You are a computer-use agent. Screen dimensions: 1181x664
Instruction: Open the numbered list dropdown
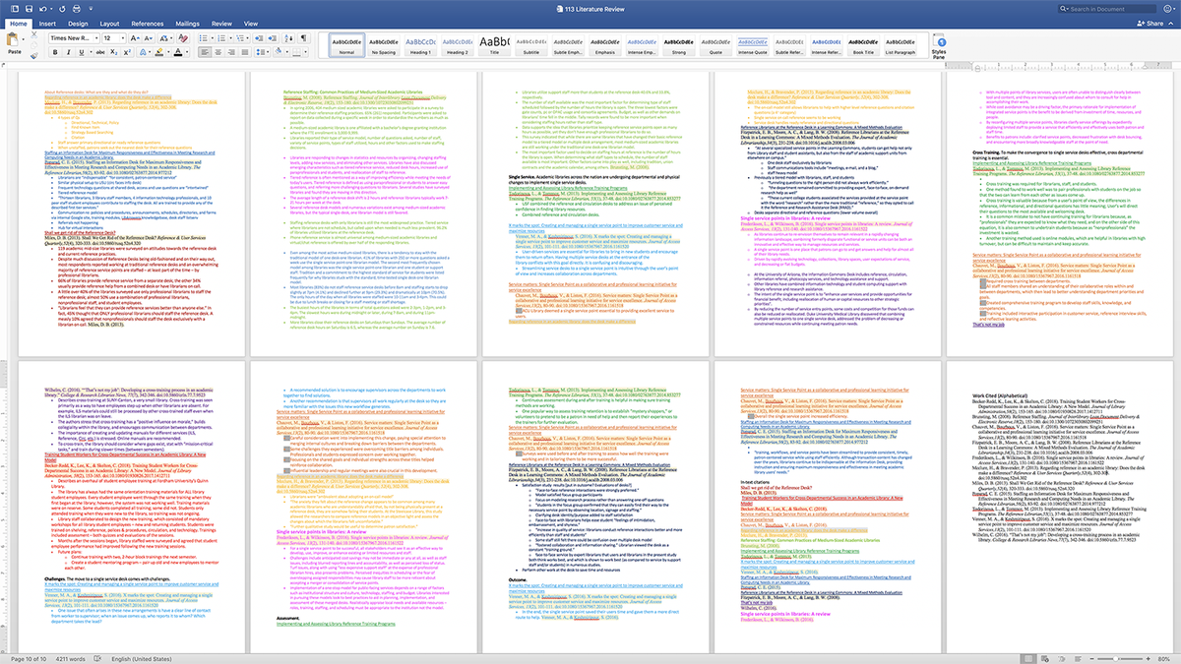(230, 38)
